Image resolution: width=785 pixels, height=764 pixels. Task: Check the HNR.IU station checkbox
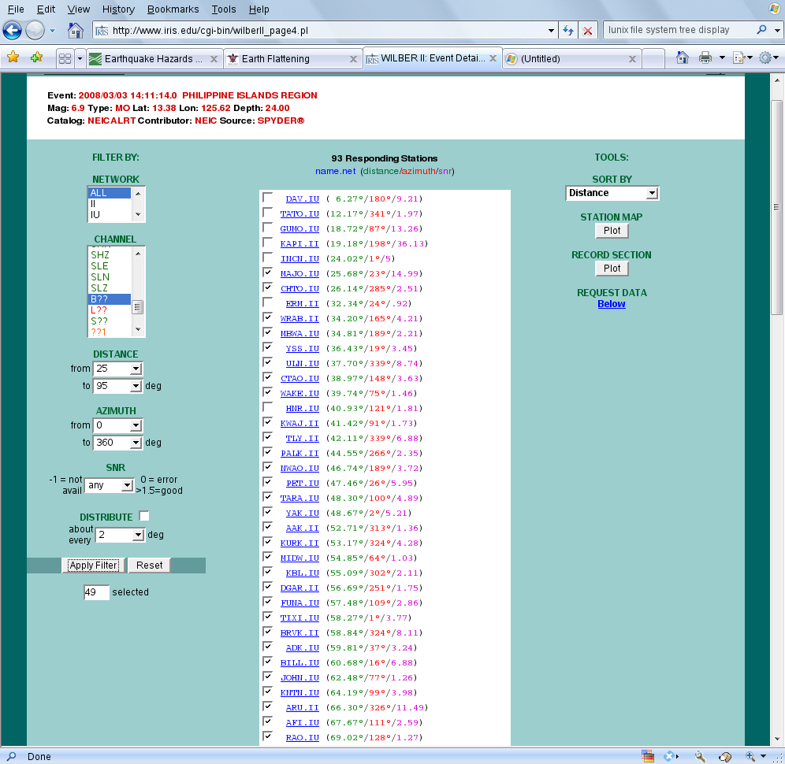[268, 406]
